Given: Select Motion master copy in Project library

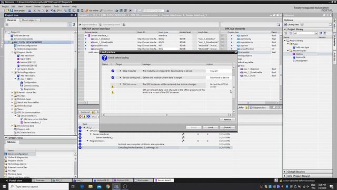Looking at the screenshot, I should (299, 54).
